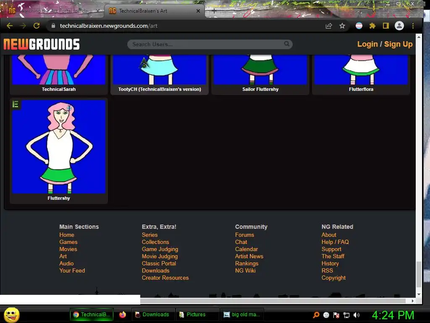Viewport: 430px width, 323px height.
Task: Open the Classic Portal link
Action: [x=159, y=263]
